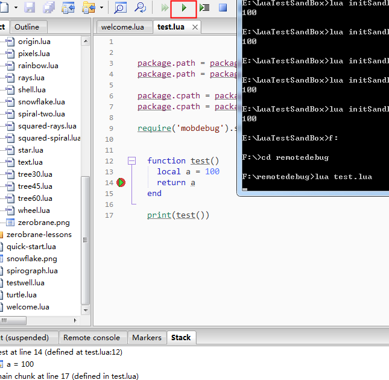
Task: Select the zerobrane-lessons folder
Action: click(39, 234)
